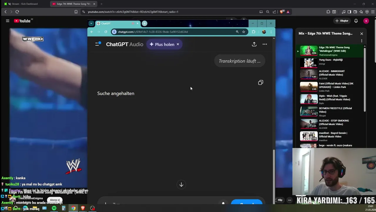The width and height of the screenshot is (376, 212).
Task: Open zoom indicator in ChatGPT address bar
Action: click(237, 32)
